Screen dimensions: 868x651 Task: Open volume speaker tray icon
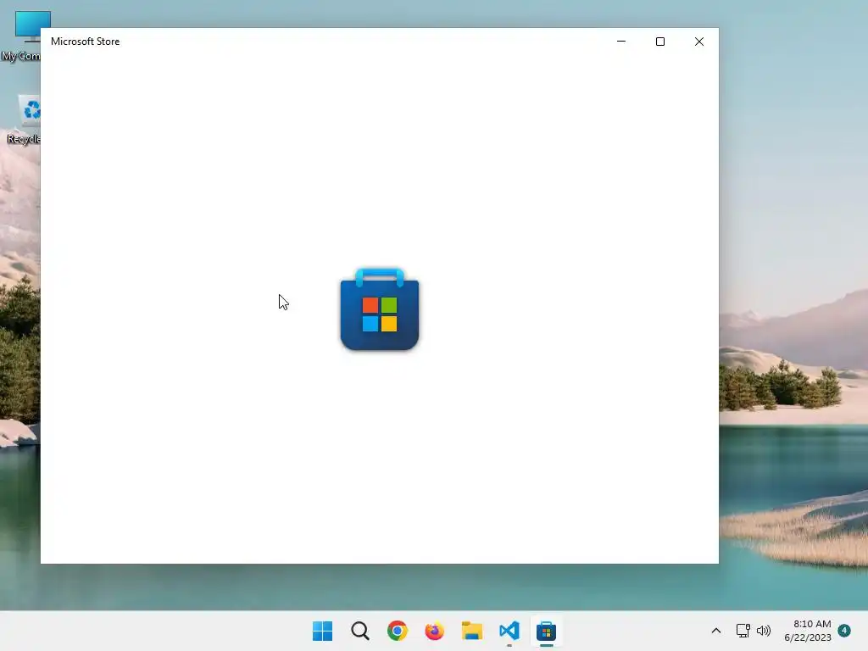click(x=764, y=631)
